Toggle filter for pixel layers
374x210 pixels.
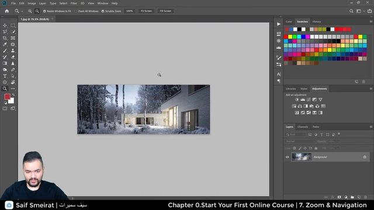click(310, 135)
